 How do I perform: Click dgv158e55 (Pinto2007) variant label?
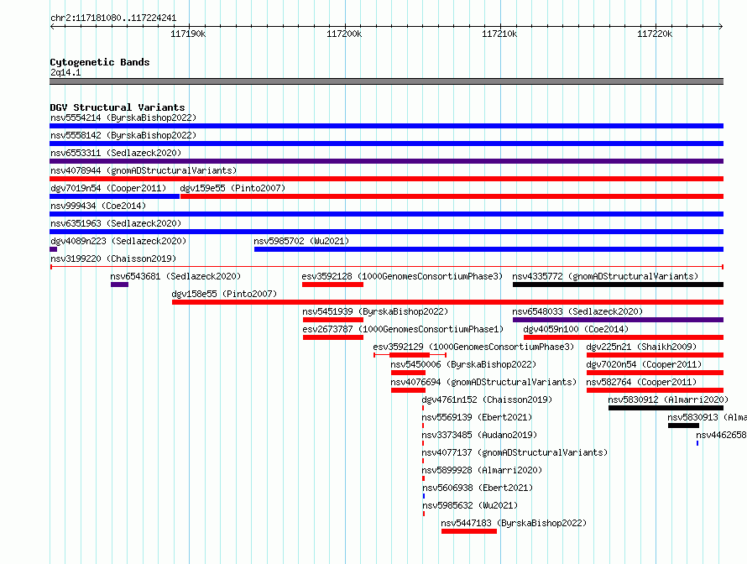[224, 294]
